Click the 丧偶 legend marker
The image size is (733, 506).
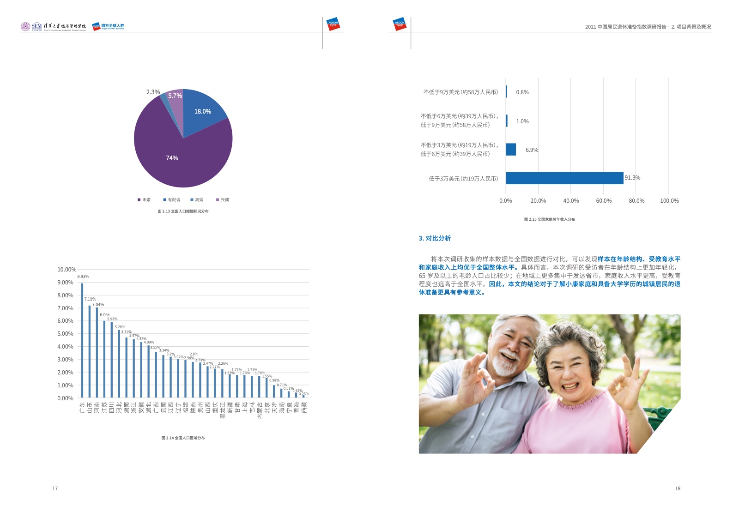coord(218,200)
